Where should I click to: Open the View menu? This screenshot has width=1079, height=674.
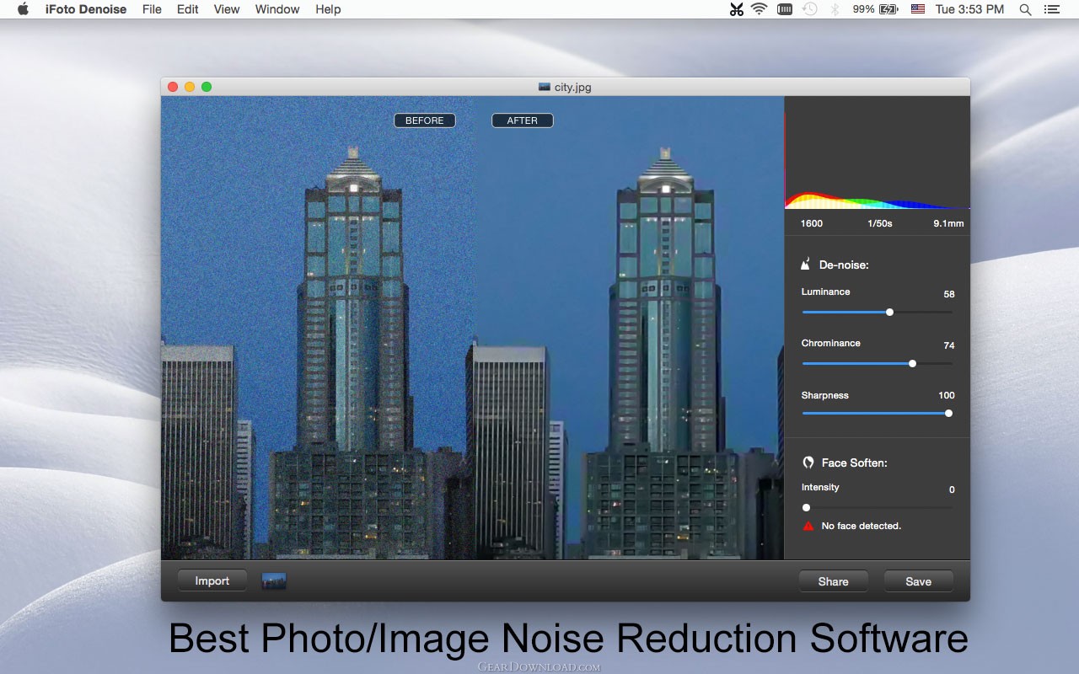pos(227,9)
